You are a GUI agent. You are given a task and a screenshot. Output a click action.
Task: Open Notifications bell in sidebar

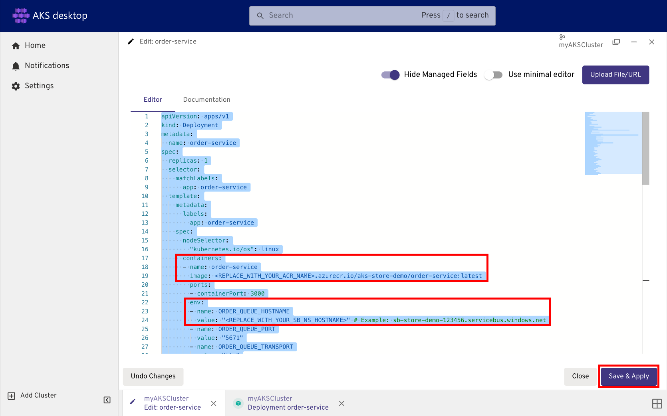tap(16, 66)
